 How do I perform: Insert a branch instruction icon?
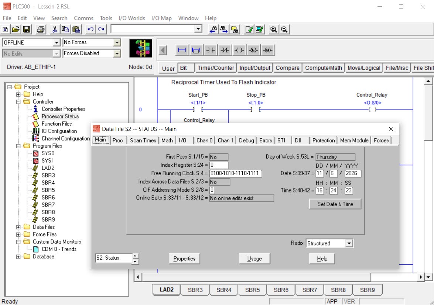196,50
